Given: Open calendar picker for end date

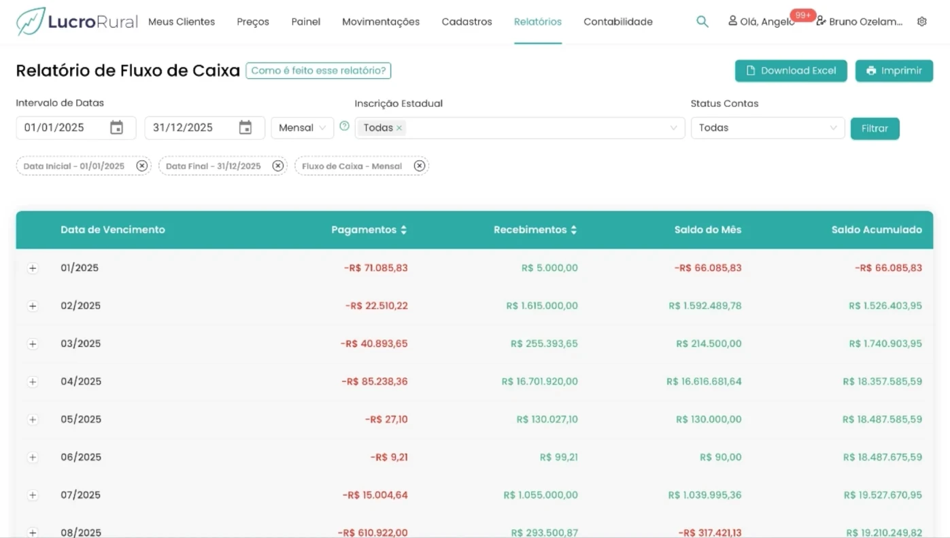Looking at the screenshot, I should click(x=245, y=128).
